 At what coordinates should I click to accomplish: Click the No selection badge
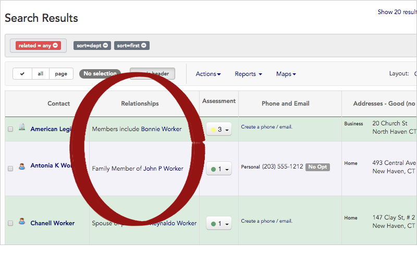(100, 73)
